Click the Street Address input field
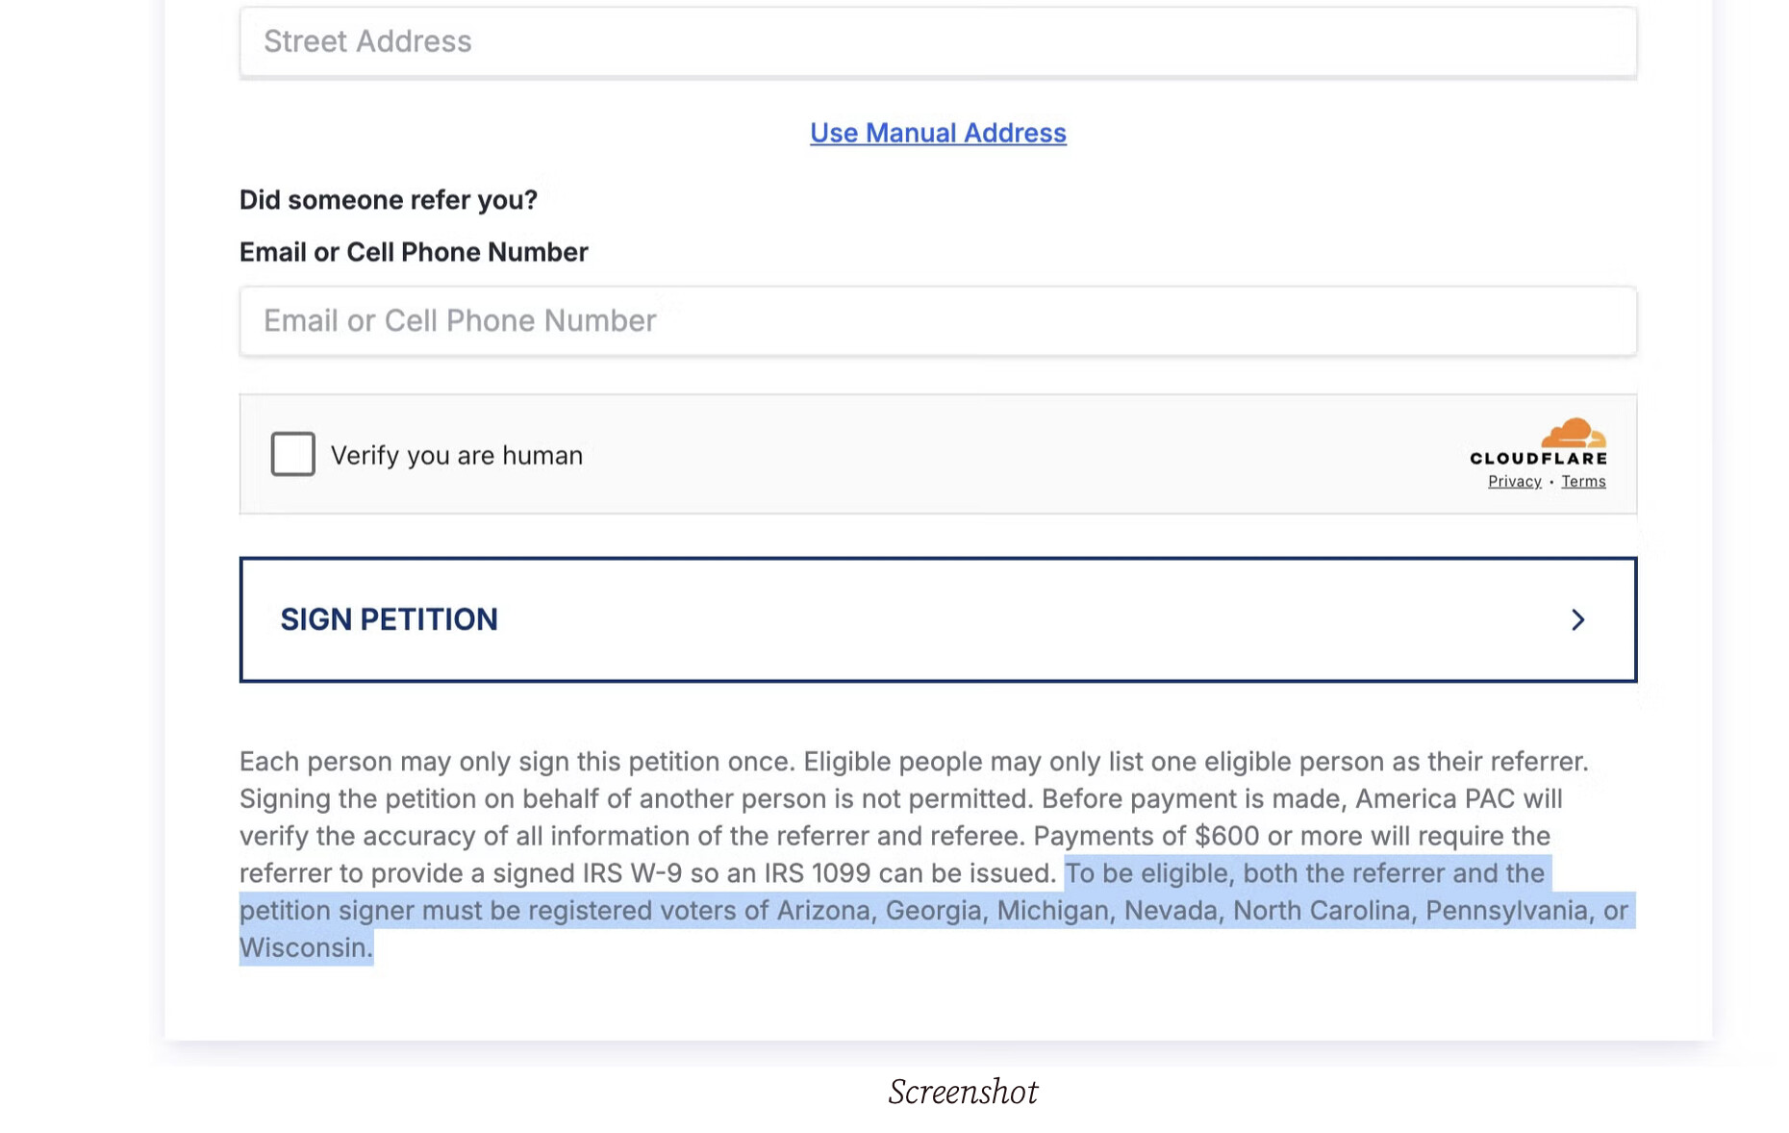Image resolution: width=1789 pixels, height=1133 pixels. tap(938, 41)
